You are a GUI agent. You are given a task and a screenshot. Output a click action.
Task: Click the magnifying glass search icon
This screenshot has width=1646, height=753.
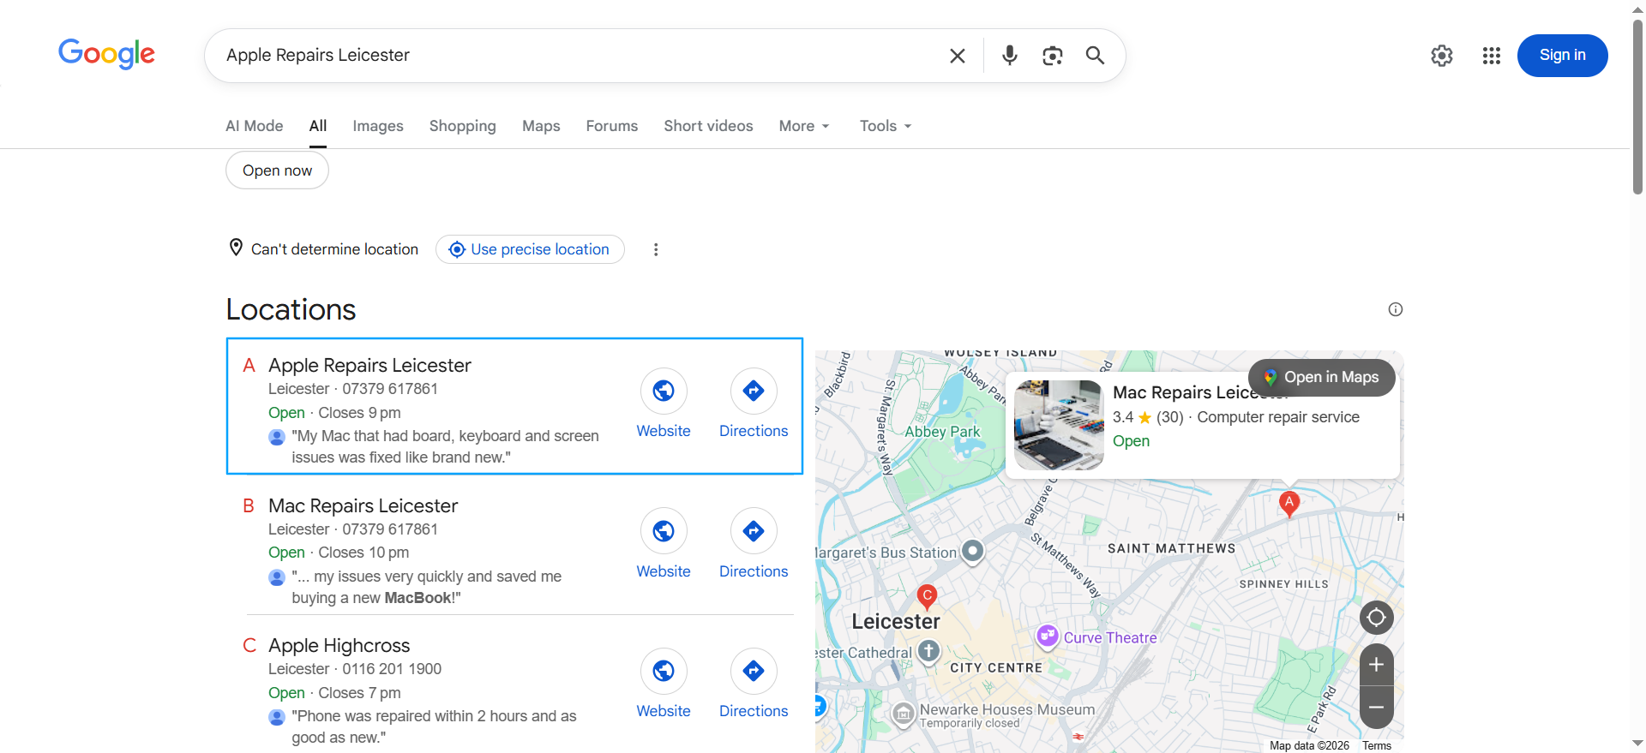pos(1095,56)
